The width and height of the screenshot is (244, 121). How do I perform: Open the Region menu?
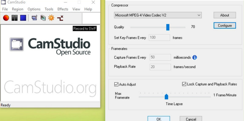point(18,9)
